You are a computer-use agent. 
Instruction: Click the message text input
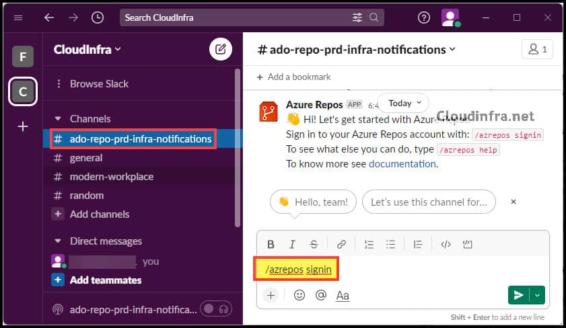[403, 270]
